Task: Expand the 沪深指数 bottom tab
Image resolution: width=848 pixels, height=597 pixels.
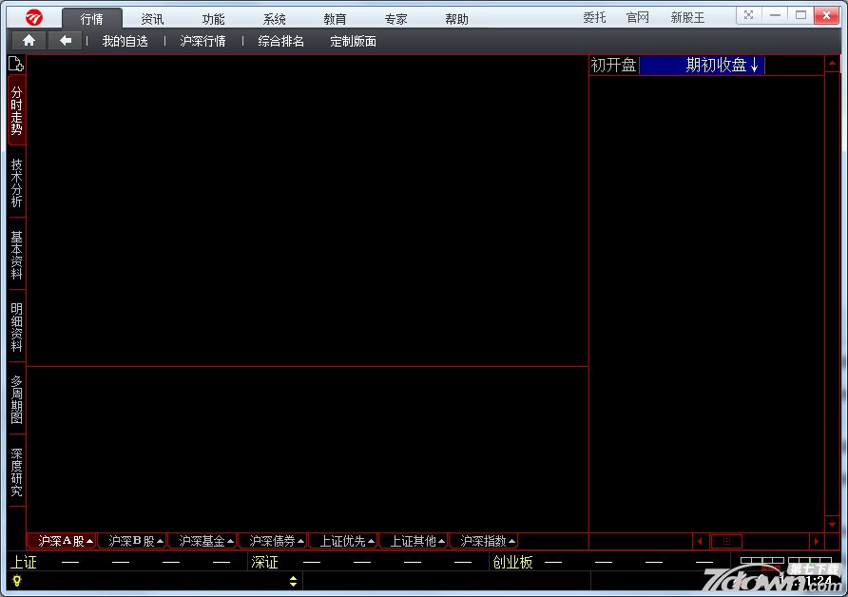Action: (x=484, y=541)
